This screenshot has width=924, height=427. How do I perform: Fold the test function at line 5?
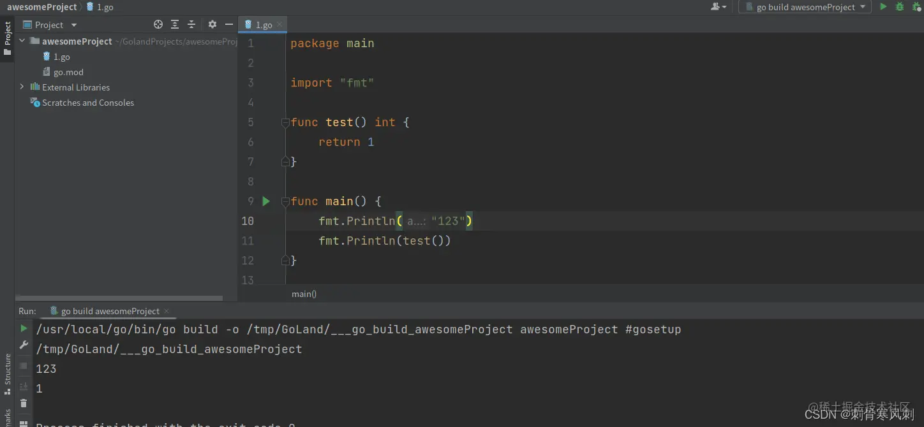click(x=285, y=122)
